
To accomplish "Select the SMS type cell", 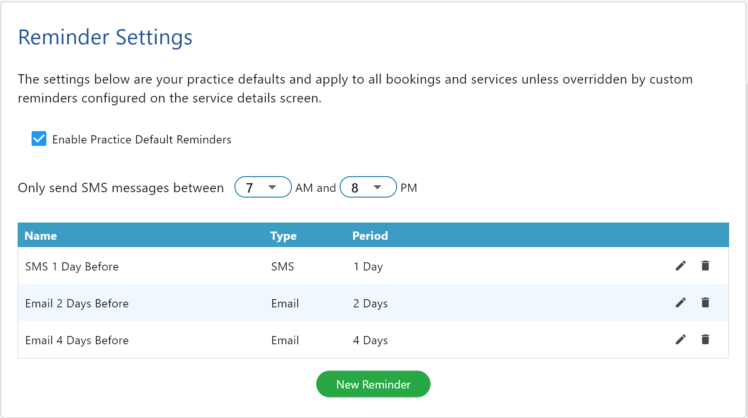I will click(283, 267).
